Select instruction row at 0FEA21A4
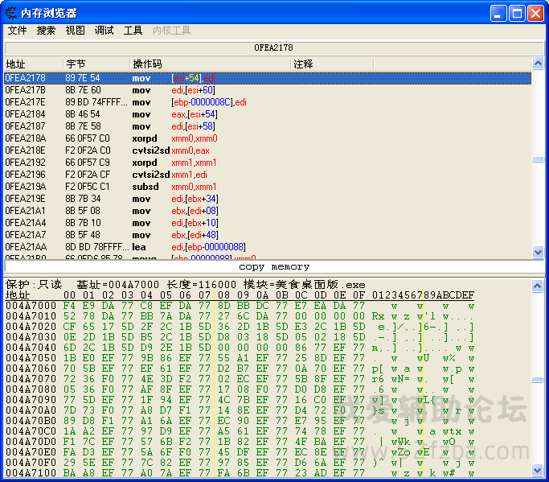Viewport: 549px width, 482px height. [268, 223]
